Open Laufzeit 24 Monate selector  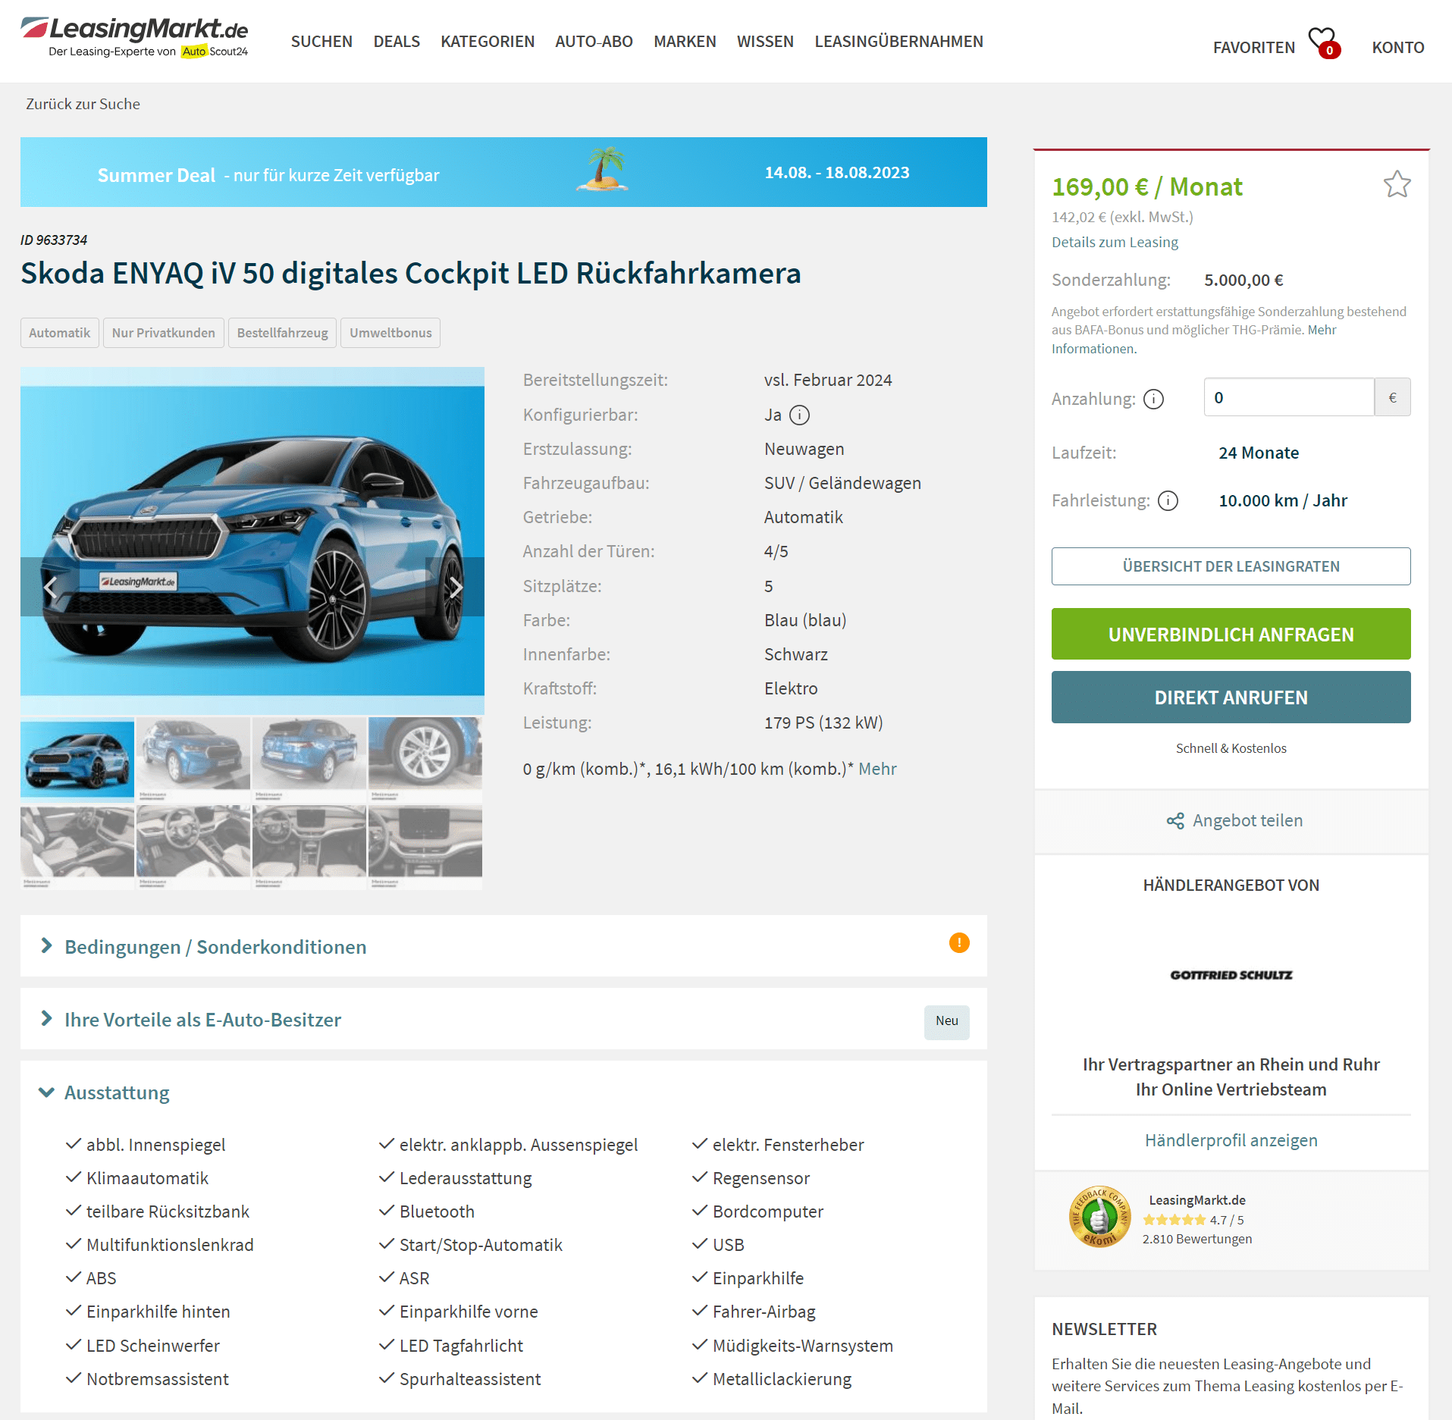1259,453
